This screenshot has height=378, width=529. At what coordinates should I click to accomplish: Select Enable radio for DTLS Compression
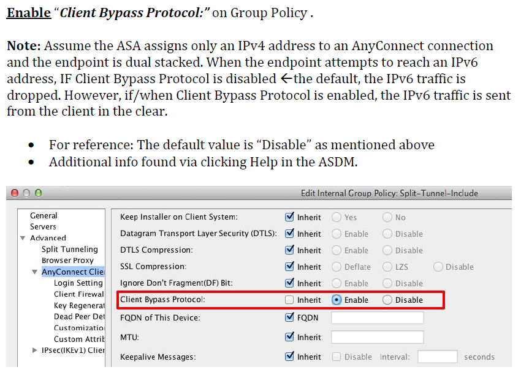(337, 250)
